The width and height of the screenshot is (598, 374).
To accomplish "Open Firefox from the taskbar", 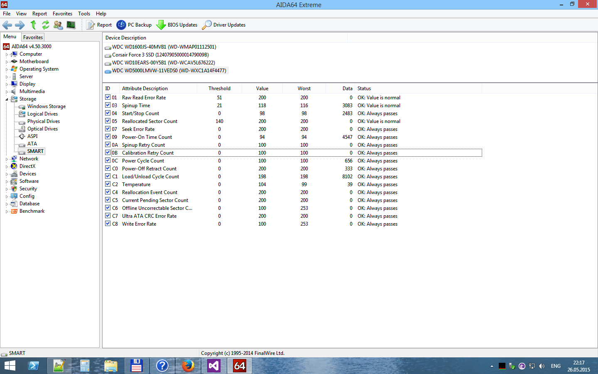I will pos(188,366).
